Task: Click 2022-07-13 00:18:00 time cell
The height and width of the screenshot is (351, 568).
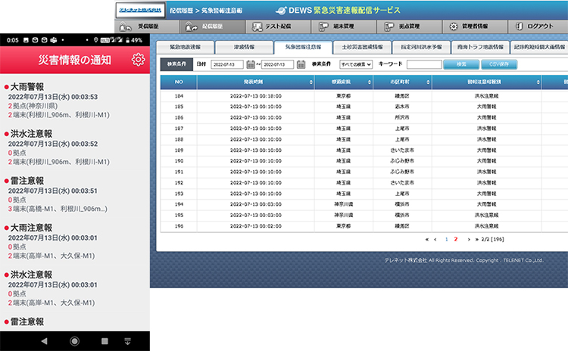Action: [256, 96]
